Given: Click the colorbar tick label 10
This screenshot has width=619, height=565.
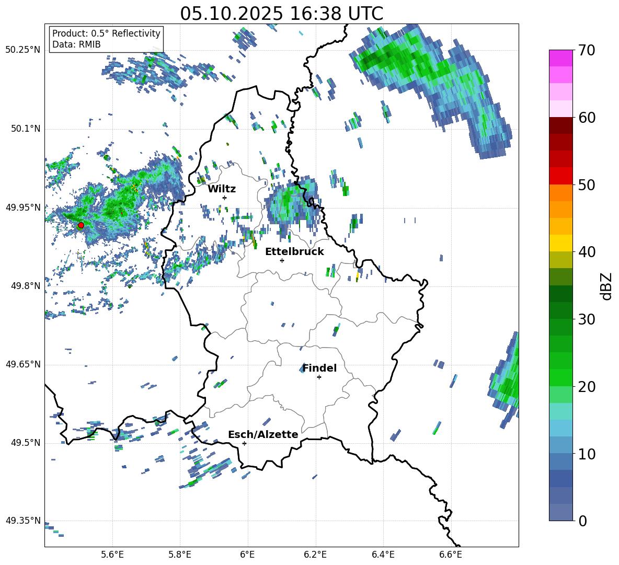Looking at the screenshot, I should [587, 454].
